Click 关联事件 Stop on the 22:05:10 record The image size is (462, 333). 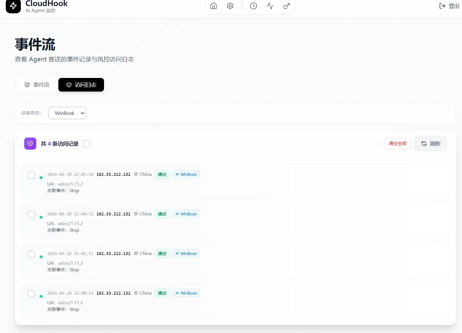(63, 191)
